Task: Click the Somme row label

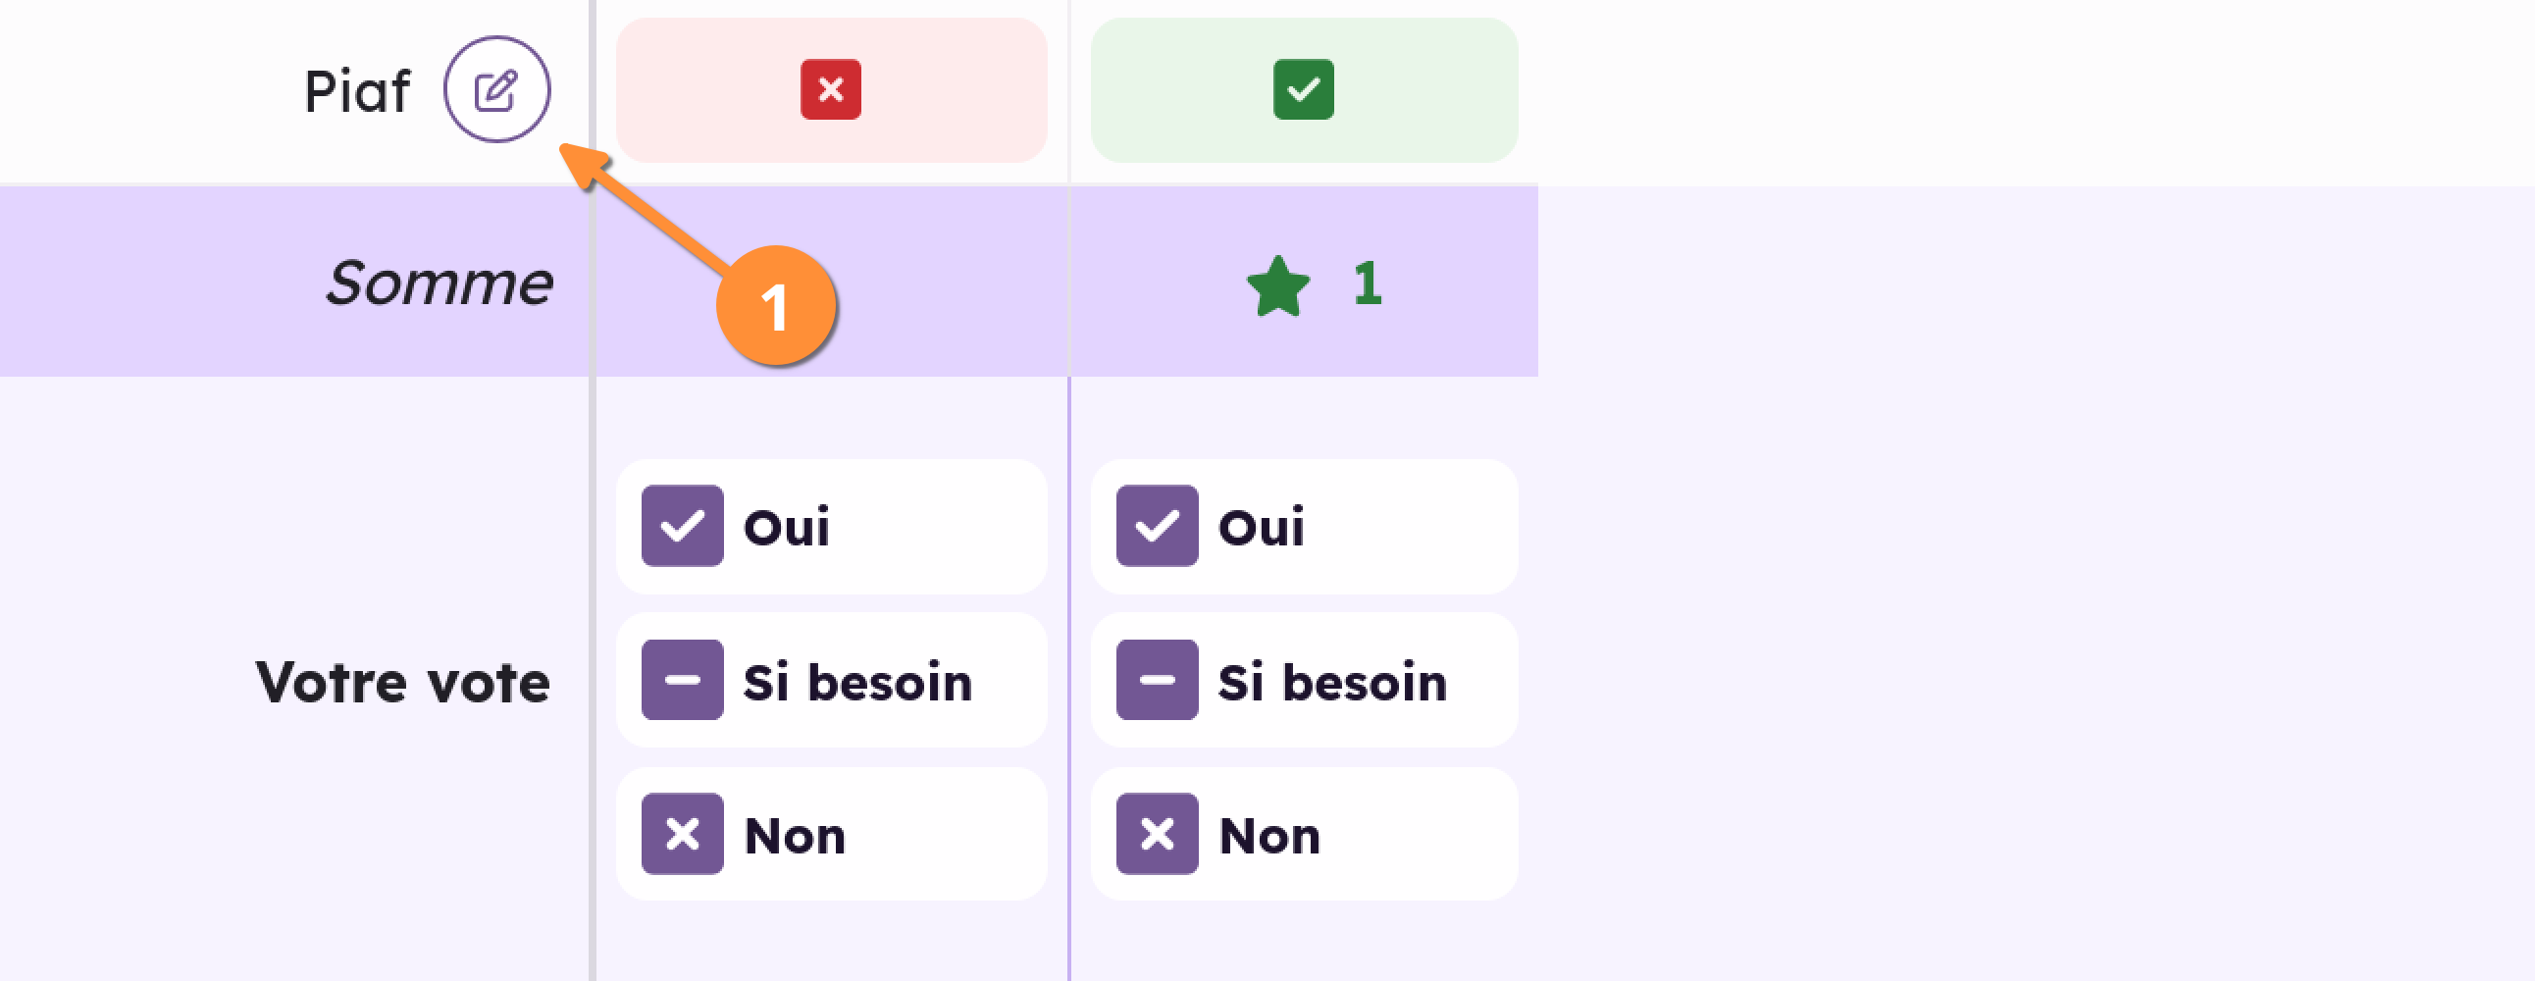Action: [439, 284]
